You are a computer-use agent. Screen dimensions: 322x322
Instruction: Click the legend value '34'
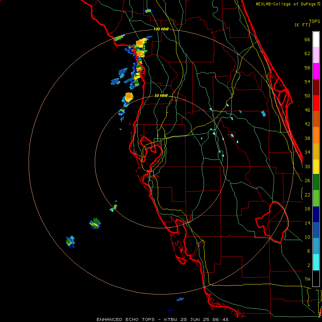(307, 152)
